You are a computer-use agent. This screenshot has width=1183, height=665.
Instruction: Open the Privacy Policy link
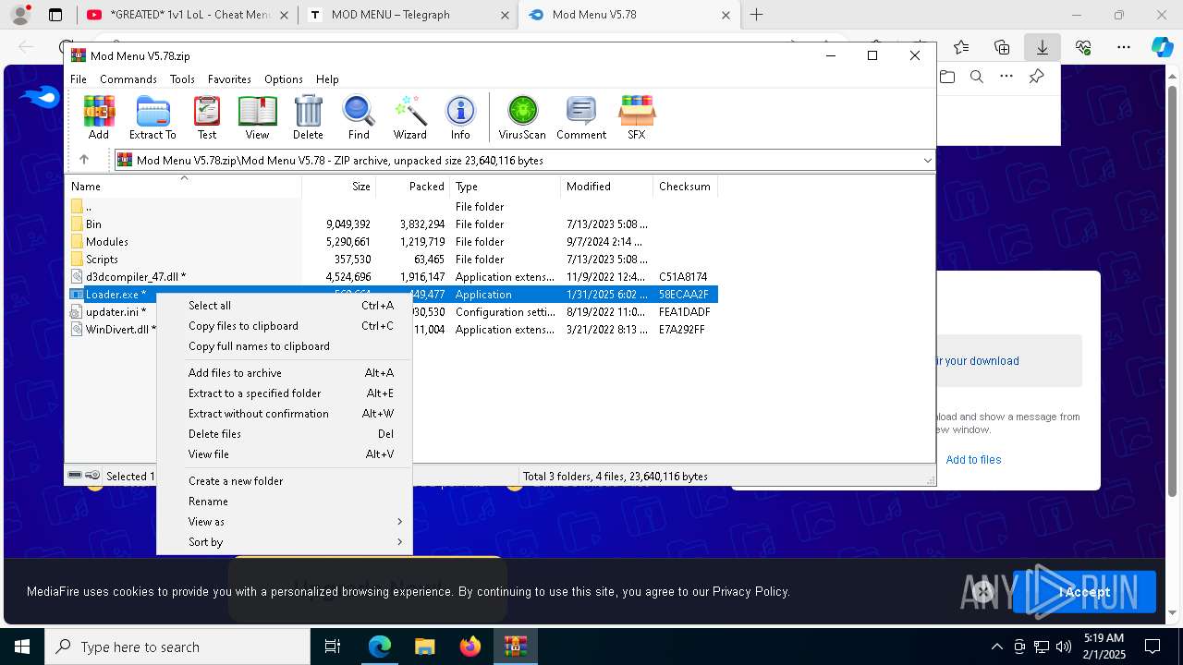750,592
